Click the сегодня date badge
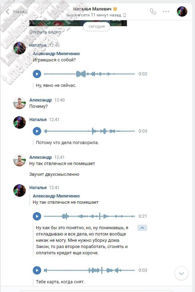Screen dimensions: 195x292 pyautogui.click(x=97, y=27)
